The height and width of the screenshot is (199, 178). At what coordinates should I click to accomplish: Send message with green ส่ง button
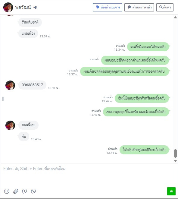(171, 191)
